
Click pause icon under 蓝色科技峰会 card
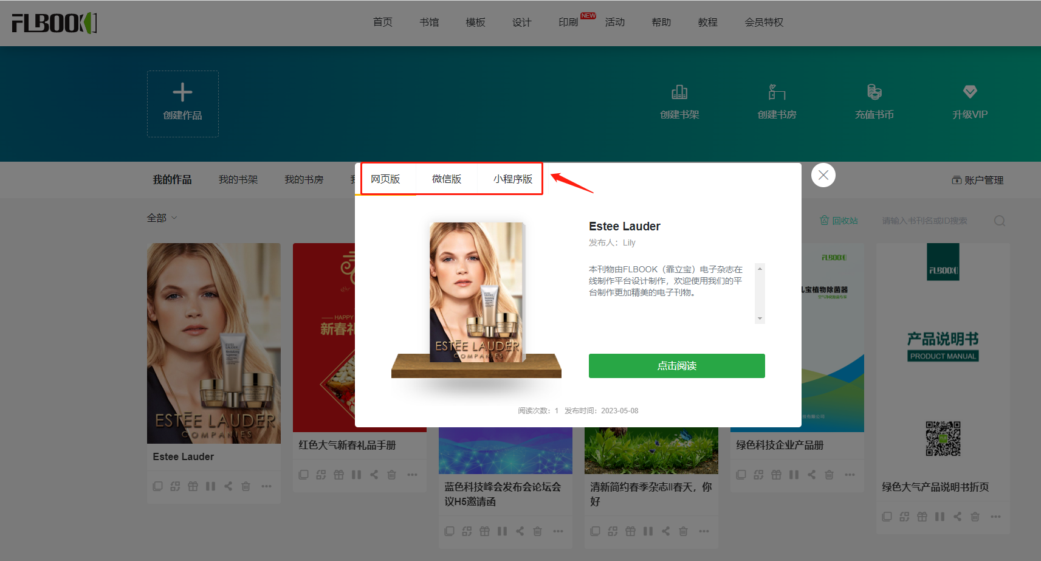pos(502,531)
